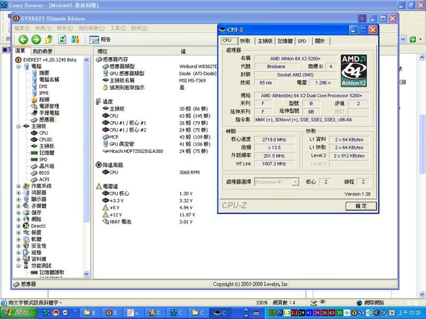The height and width of the screenshot is (319, 426).
Task: Expand the 顯示器 tree node
Action: click(x=19, y=199)
